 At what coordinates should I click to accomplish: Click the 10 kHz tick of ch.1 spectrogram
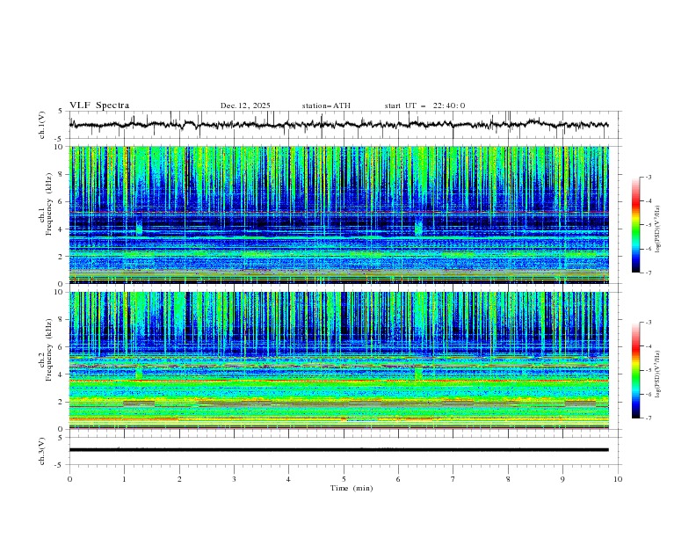coord(58,148)
